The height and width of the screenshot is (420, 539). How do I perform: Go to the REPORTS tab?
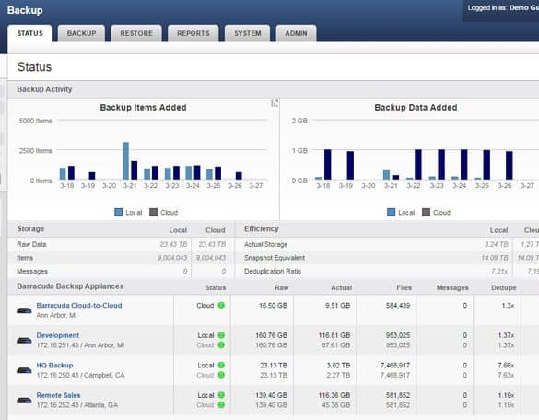tap(193, 33)
